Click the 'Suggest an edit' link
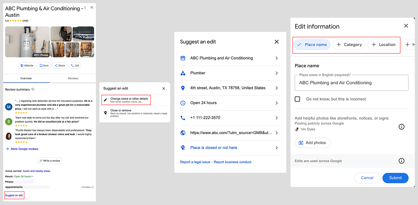Screen dimensions: 418x205 pos(14,195)
